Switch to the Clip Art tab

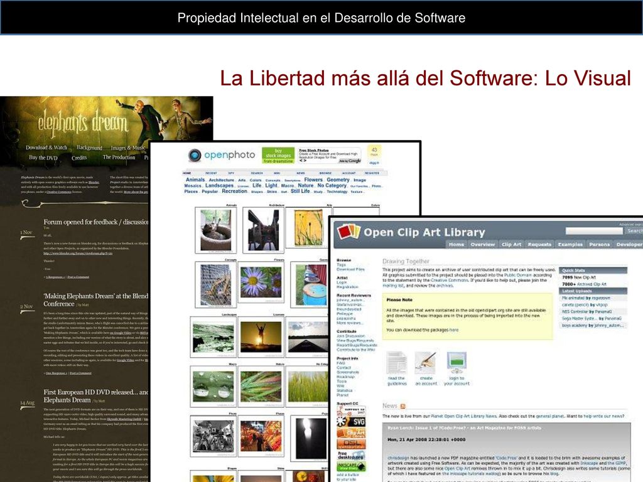(x=511, y=244)
